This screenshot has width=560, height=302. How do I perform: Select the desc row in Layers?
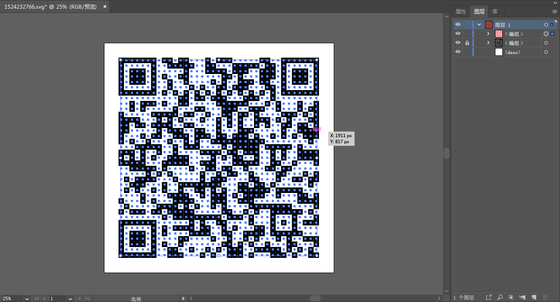[505, 52]
